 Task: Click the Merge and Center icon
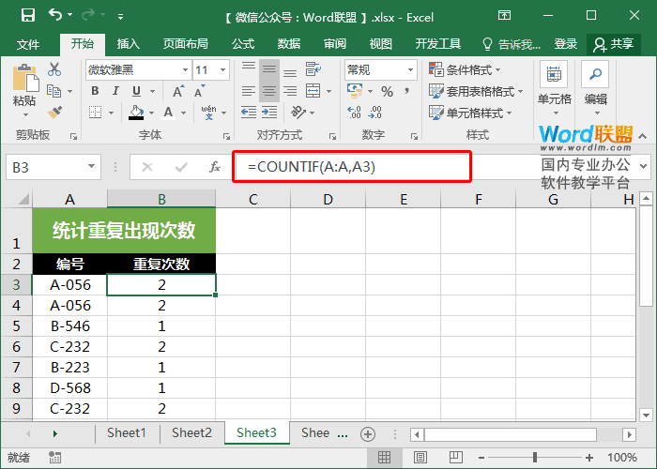click(313, 91)
